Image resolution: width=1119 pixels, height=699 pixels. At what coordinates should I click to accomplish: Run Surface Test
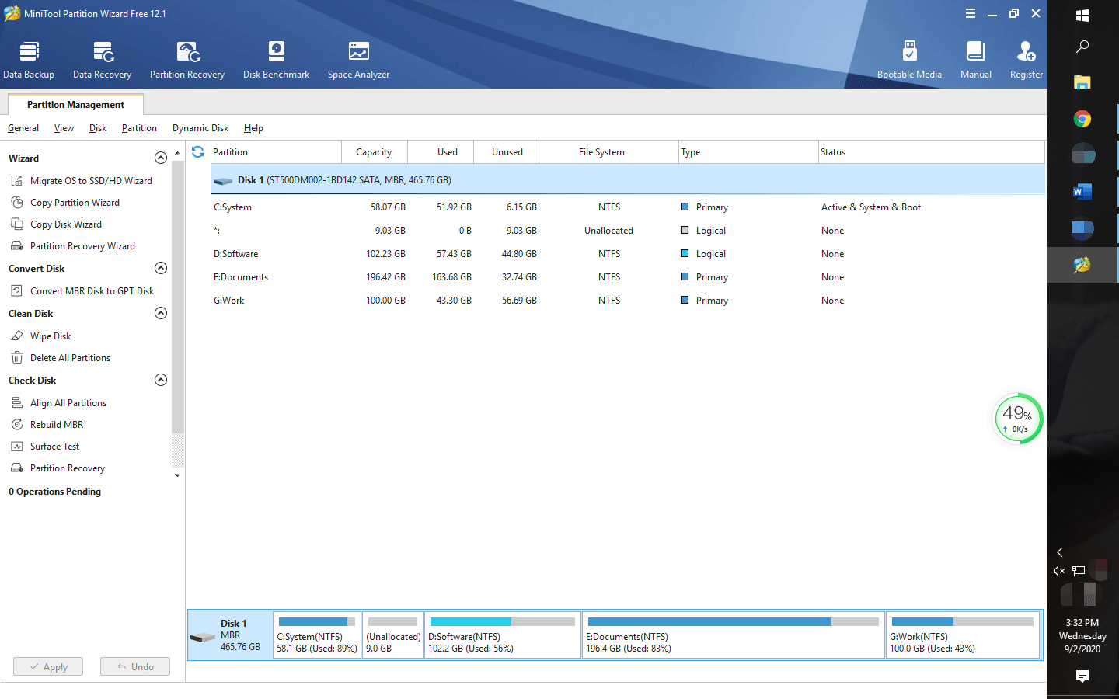point(54,447)
